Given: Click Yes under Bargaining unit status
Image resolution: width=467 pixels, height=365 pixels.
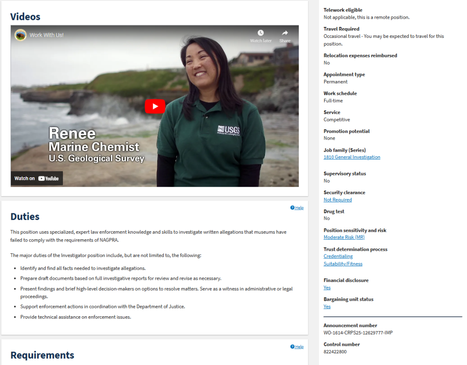Looking at the screenshot, I should coord(327,307).
